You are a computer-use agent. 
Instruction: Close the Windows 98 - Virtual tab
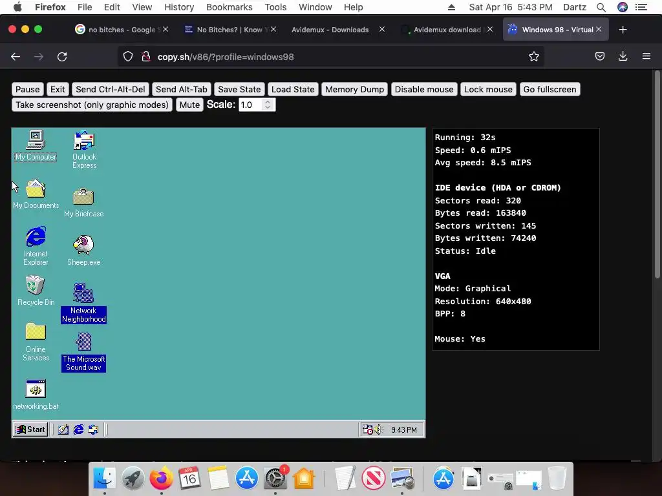click(x=599, y=30)
